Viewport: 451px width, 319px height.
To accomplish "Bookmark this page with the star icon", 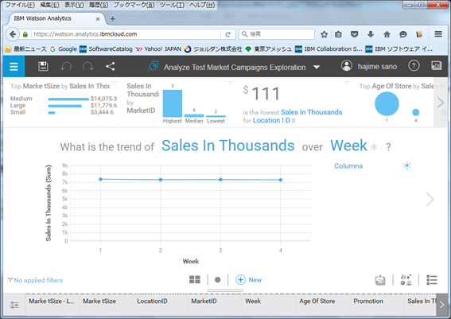I will tap(325, 34).
